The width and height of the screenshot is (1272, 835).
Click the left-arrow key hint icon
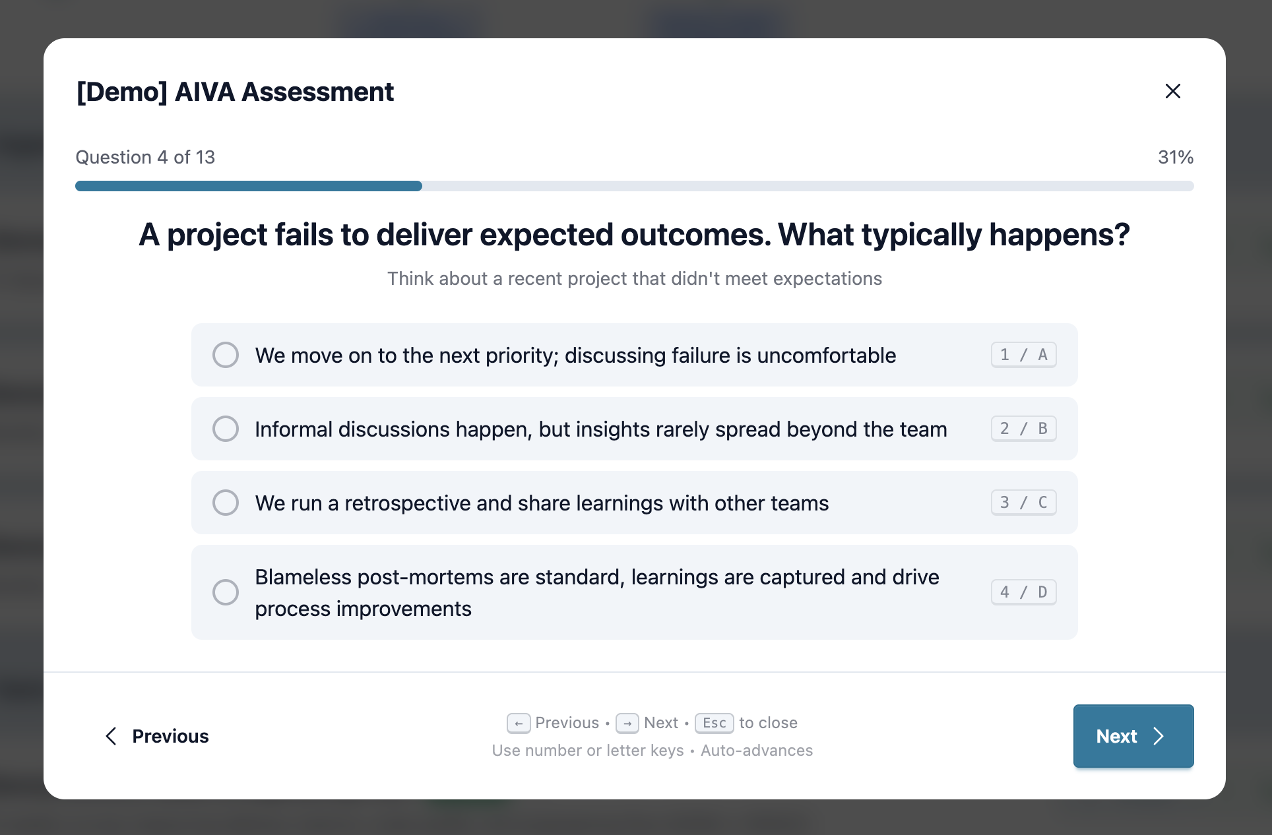519,723
